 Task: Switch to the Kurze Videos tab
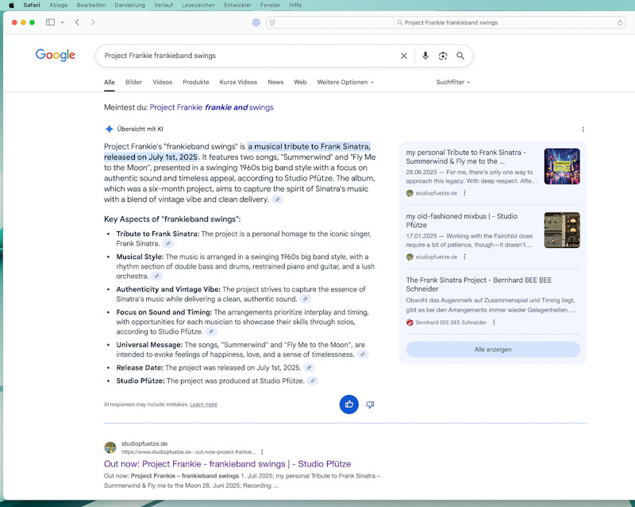[x=238, y=82]
